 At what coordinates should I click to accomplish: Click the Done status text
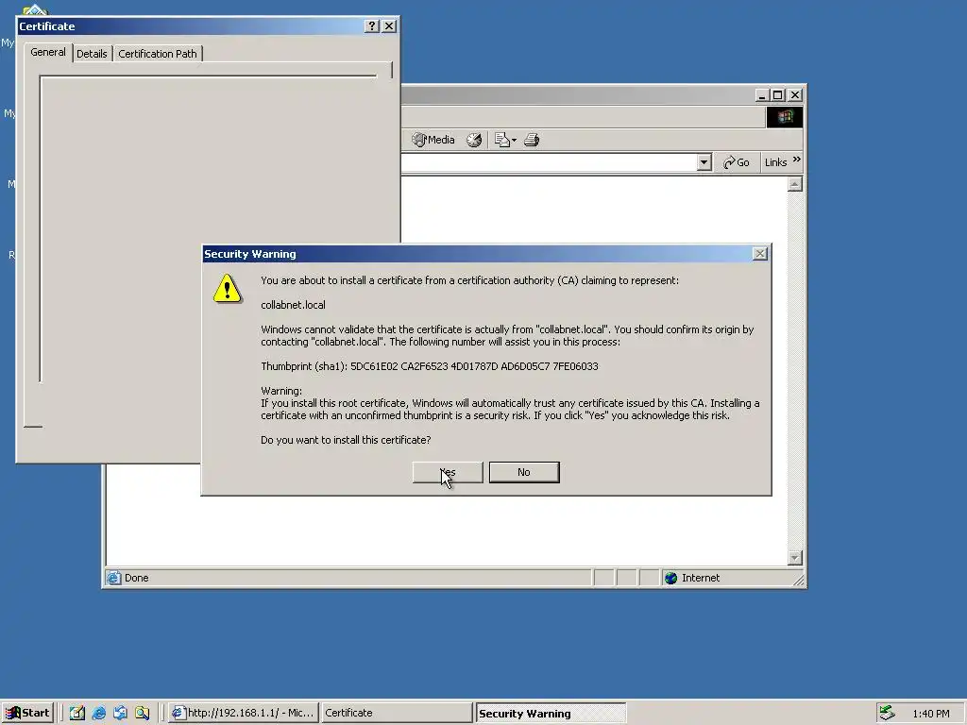coord(136,578)
